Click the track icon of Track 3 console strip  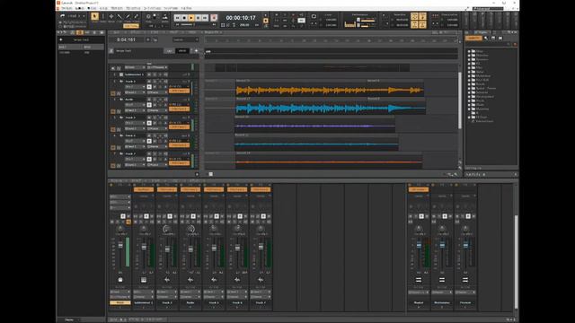point(167,280)
